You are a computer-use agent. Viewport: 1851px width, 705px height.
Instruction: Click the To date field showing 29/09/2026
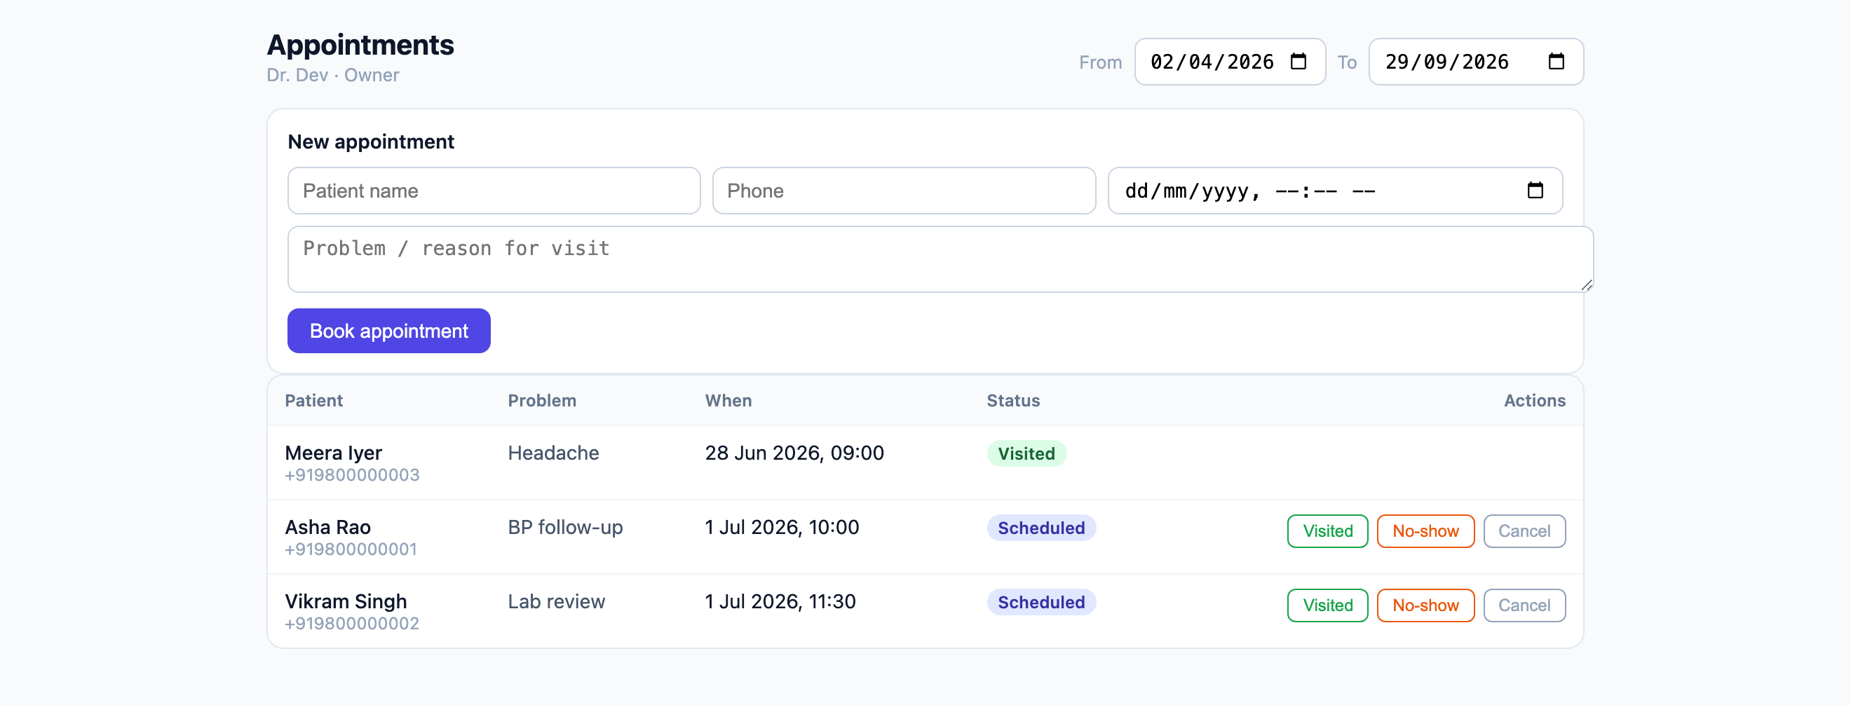coord(1476,62)
